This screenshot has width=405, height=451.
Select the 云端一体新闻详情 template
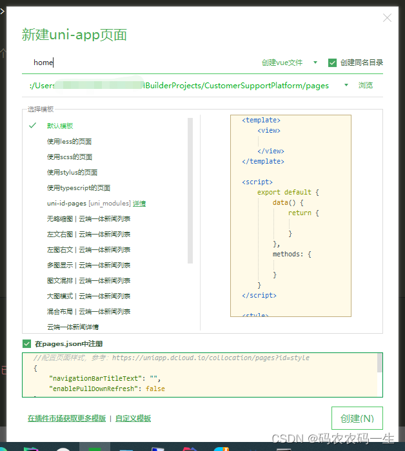73,327
